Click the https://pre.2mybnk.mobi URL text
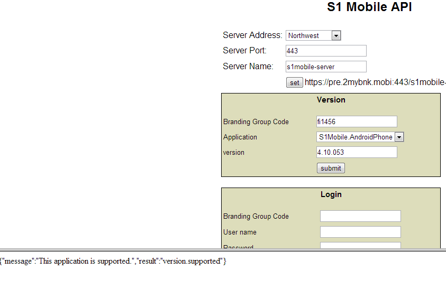Image resolution: width=446 pixels, height=299 pixels. pyautogui.click(x=375, y=82)
